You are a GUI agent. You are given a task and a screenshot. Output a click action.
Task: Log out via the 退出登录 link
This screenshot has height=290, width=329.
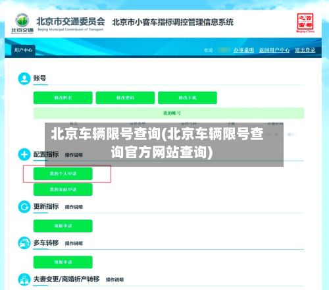tap(305, 50)
